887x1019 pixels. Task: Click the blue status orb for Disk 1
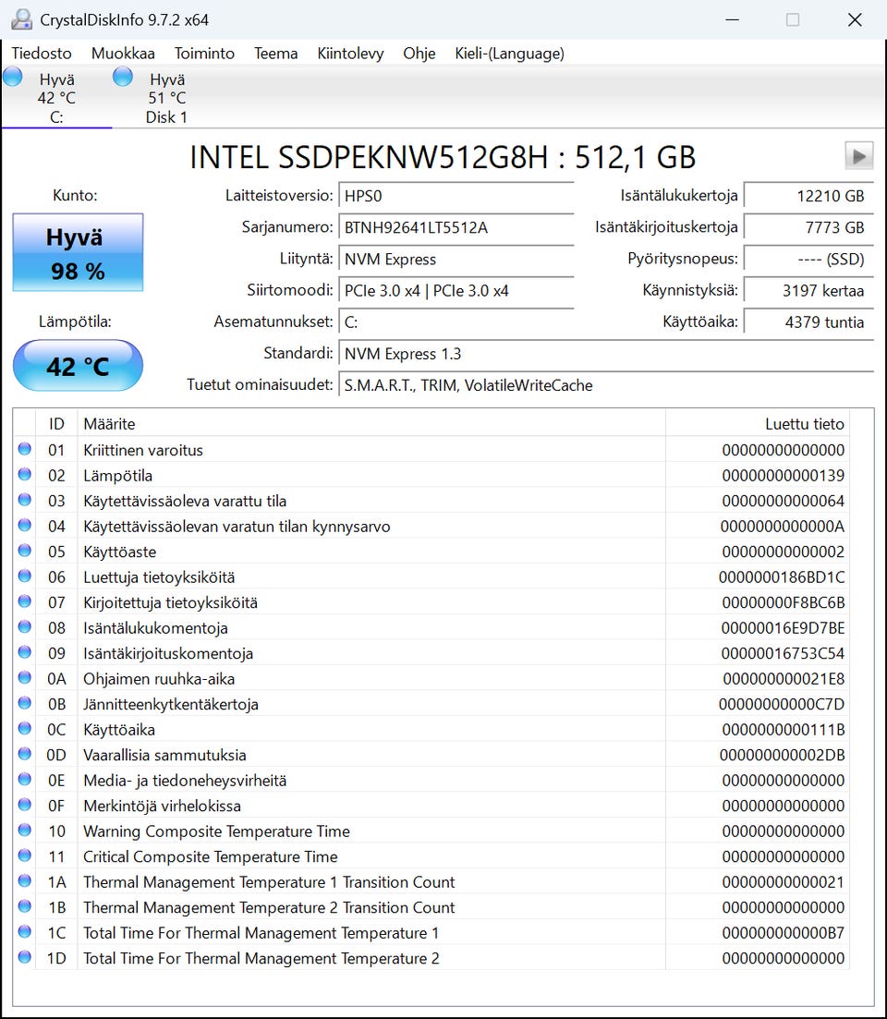point(123,78)
